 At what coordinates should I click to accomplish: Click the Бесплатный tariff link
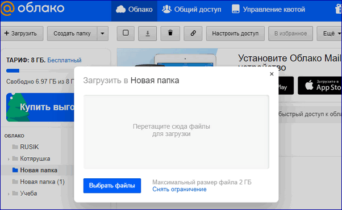(x=64, y=60)
